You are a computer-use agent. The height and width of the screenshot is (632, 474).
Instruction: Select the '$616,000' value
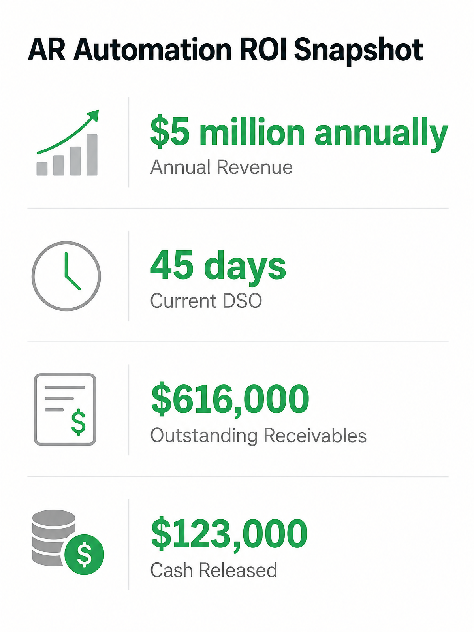(x=230, y=400)
